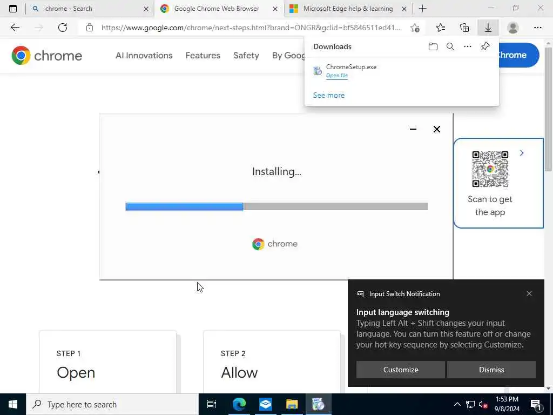Open the tab actions menu icon

point(13,9)
